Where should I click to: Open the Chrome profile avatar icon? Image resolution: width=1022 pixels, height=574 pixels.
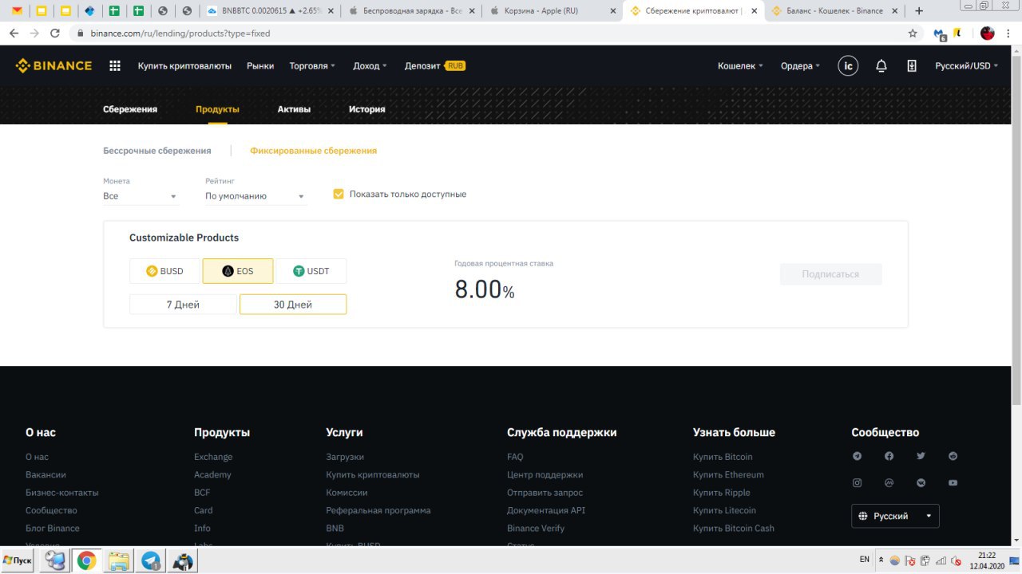tap(988, 33)
